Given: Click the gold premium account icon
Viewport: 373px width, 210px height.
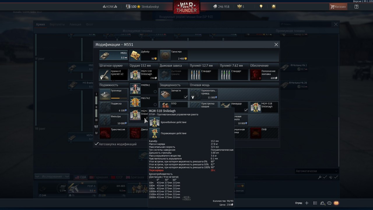Looking at the screenshot, I should pyautogui.click(x=274, y=6).
